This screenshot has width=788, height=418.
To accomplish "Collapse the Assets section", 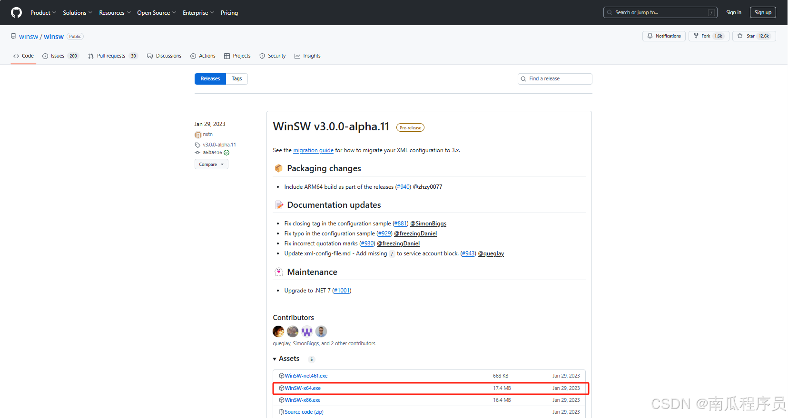I will 286,359.
